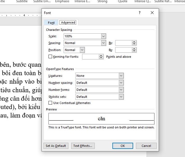This screenshot has width=185, height=157.
Task: Click the Kerning points input field
Action: (90, 57)
